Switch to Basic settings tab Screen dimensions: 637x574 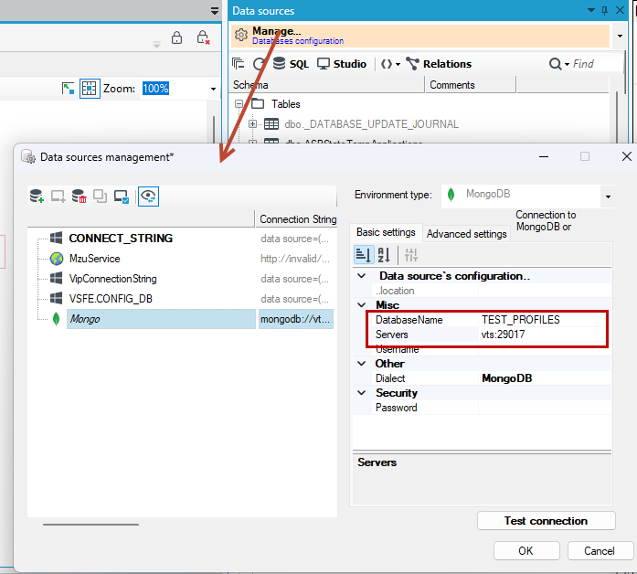pyautogui.click(x=386, y=232)
